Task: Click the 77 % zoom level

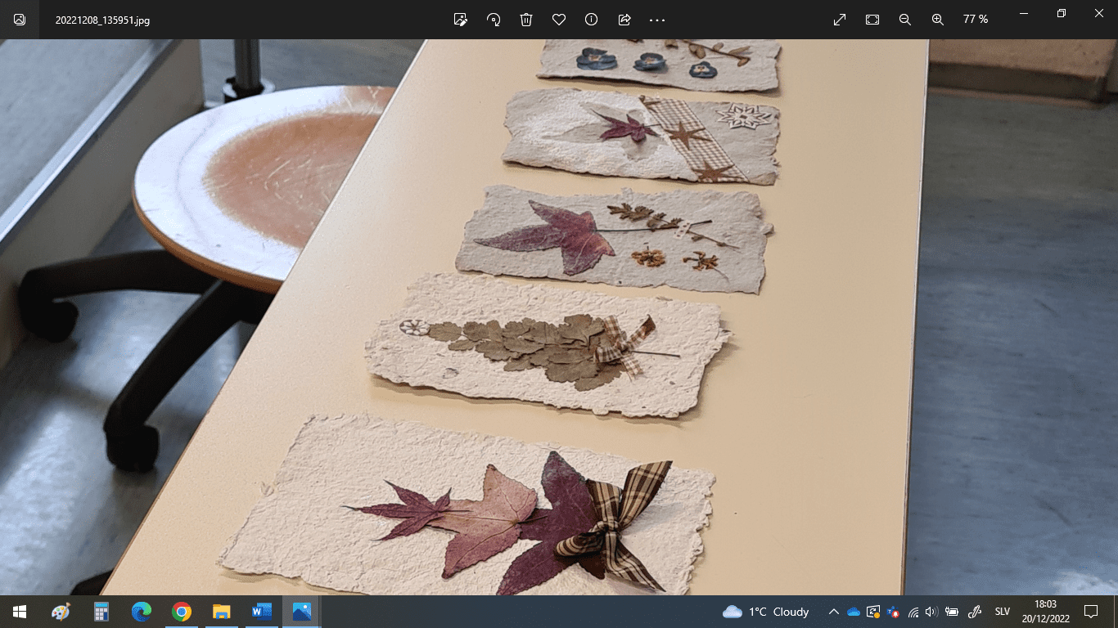Action: pyautogui.click(x=976, y=20)
